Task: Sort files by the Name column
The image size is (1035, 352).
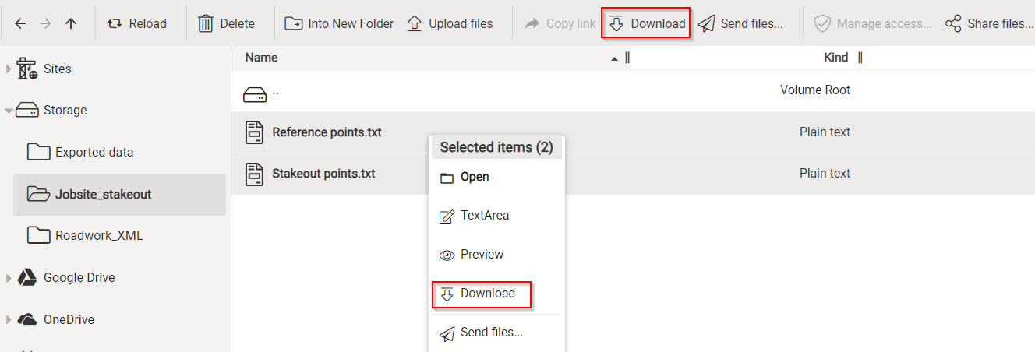Action: click(x=261, y=58)
